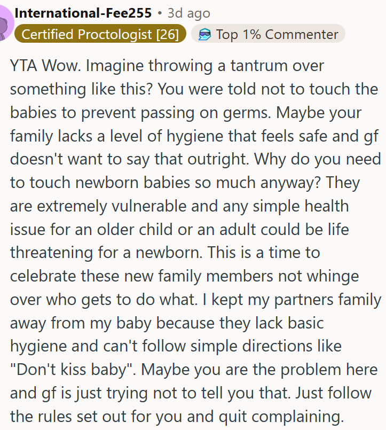Image resolution: width=386 pixels, height=430 pixels.
Task: Click the final sentence quit complaining
Action: pos(283,416)
